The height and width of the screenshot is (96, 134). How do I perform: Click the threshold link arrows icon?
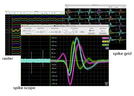coord(76,32)
